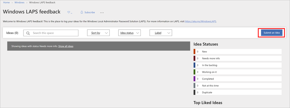This screenshot has width=290, height=108.
Task: Click the Windows LAPS feedback page title
Action: (x=32, y=12)
